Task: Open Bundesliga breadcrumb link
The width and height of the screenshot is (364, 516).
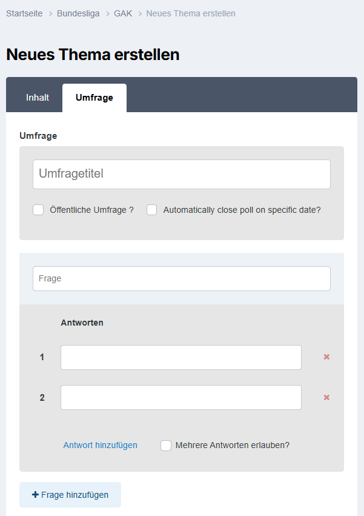Action: pyautogui.click(x=78, y=13)
